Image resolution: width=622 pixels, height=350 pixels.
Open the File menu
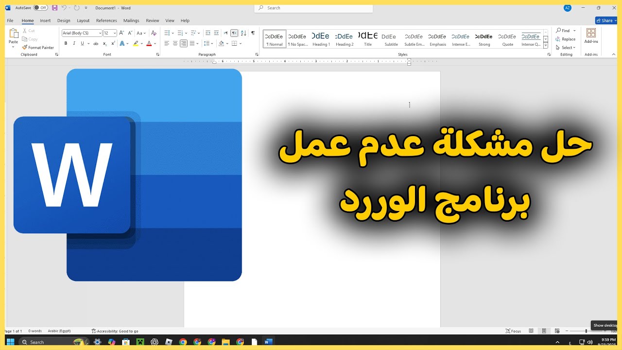click(10, 20)
